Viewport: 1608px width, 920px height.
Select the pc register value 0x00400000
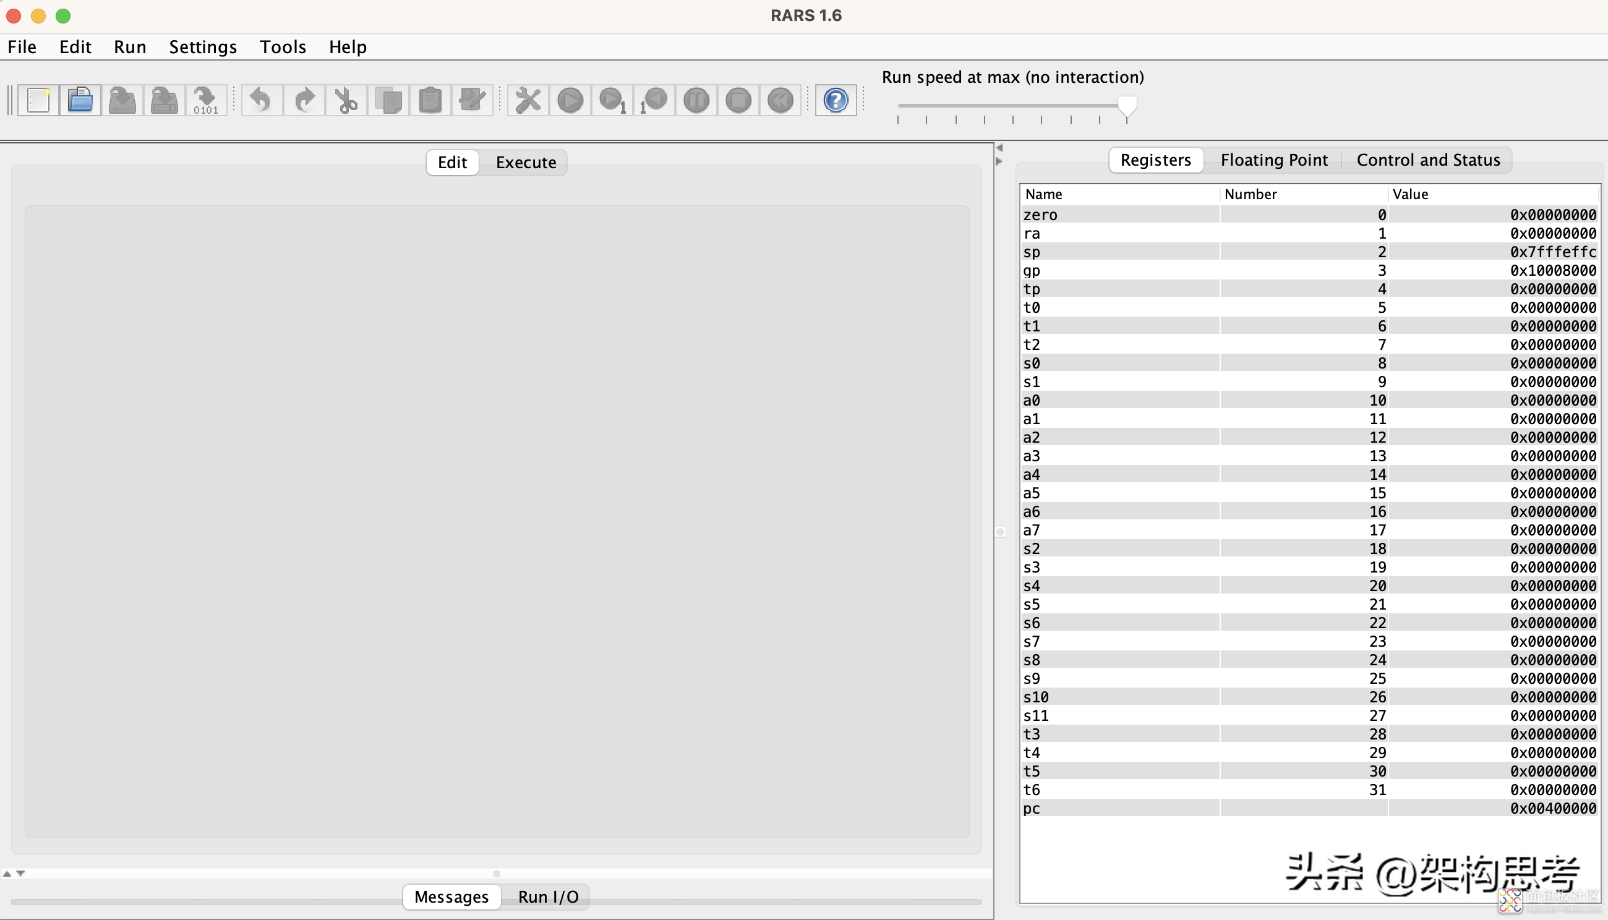point(1493,808)
